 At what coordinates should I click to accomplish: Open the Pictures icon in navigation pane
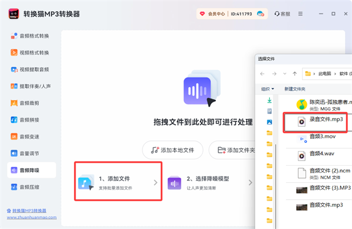point(269,122)
